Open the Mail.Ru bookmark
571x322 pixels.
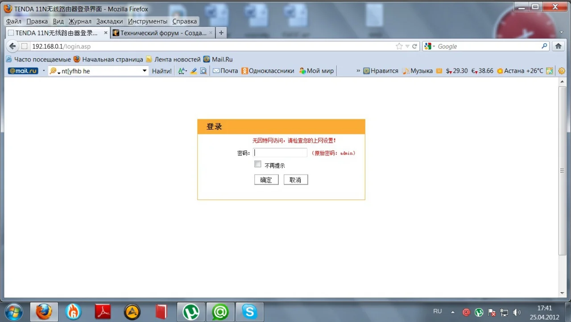(x=218, y=59)
